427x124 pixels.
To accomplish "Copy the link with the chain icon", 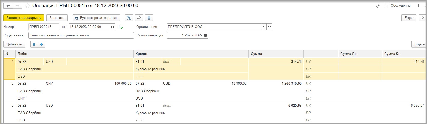I will pyautogui.click(x=378, y=6).
